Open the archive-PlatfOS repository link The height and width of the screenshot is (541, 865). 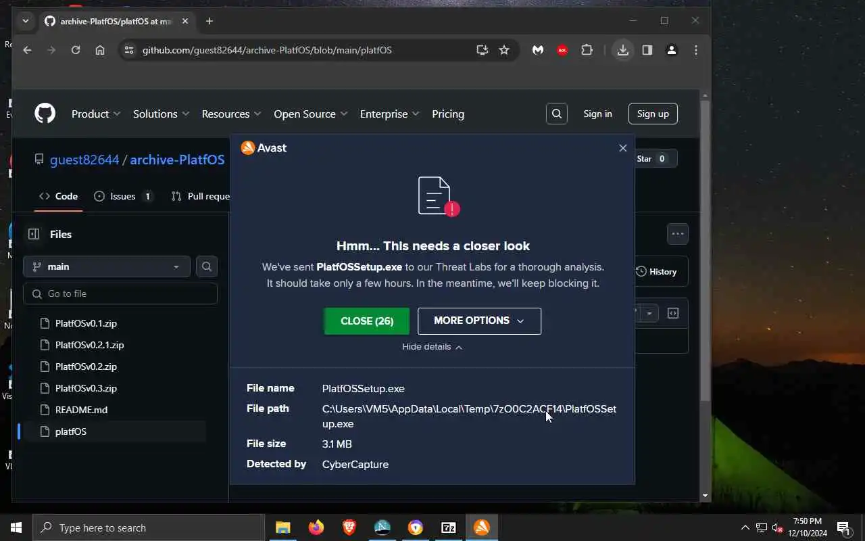tap(177, 160)
